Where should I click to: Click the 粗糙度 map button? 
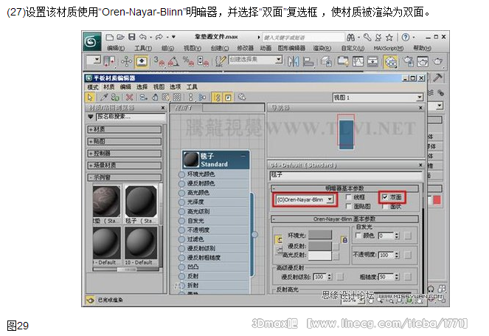pyautogui.click(x=408, y=277)
